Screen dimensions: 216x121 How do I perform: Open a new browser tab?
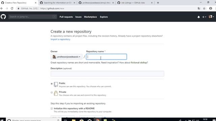point(158,3)
